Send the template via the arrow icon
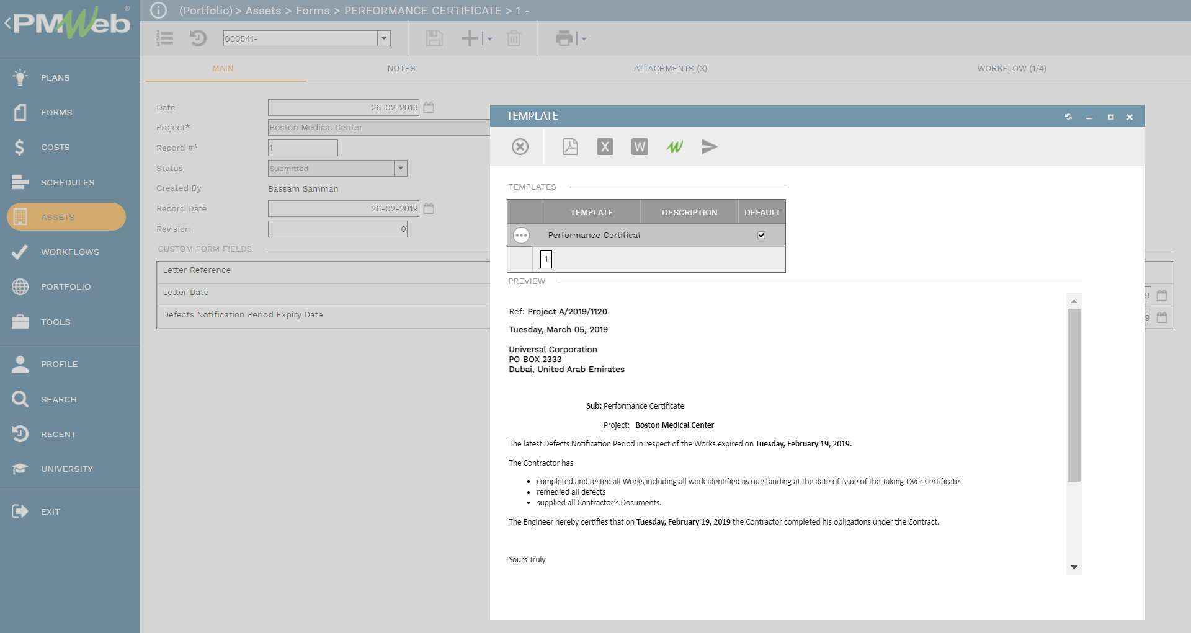The width and height of the screenshot is (1191, 633). tap(709, 147)
